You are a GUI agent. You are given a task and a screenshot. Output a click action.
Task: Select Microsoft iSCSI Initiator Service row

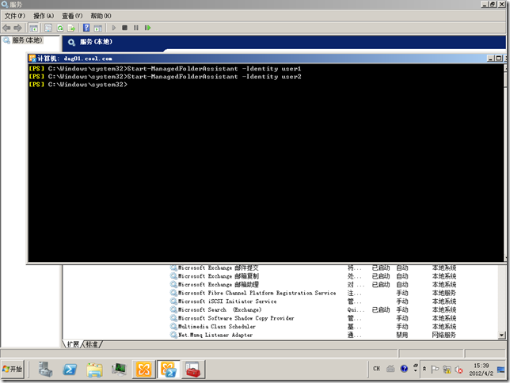click(227, 301)
